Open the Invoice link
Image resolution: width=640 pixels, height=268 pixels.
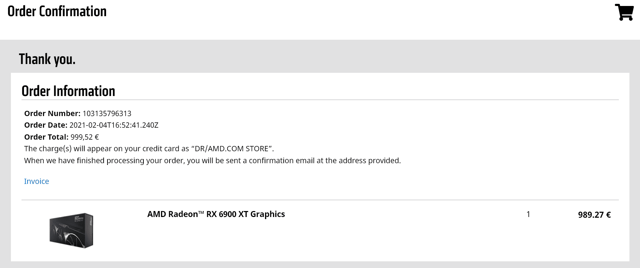[36, 181]
